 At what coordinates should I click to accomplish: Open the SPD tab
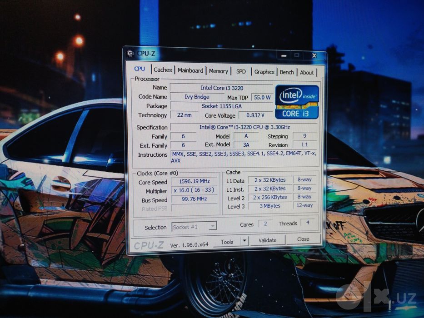tap(241, 71)
